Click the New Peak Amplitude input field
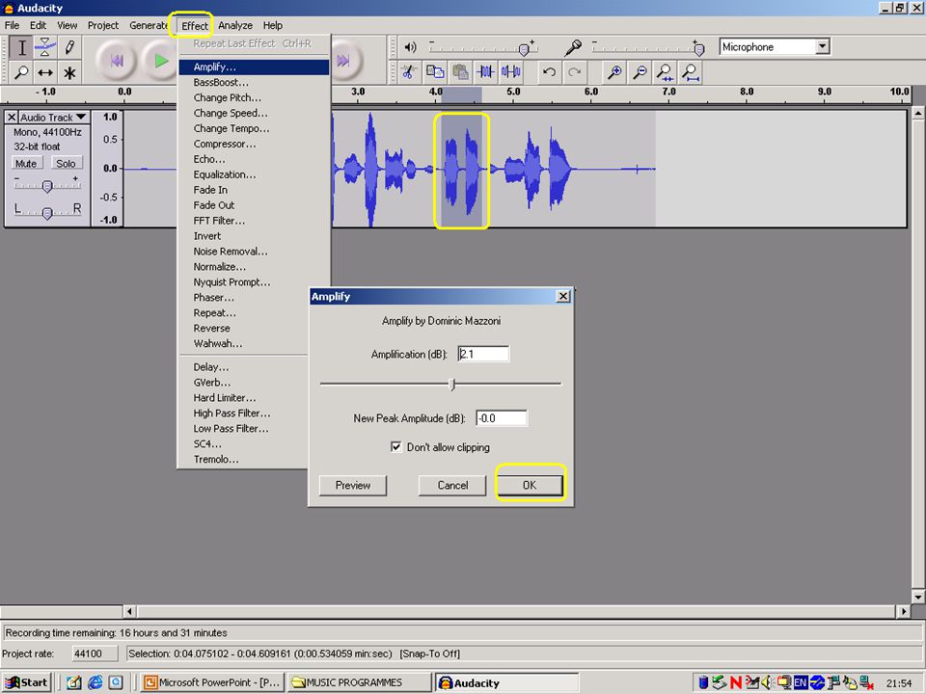The height and width of the screenshot is (694, 926). (x=501, y=417)
